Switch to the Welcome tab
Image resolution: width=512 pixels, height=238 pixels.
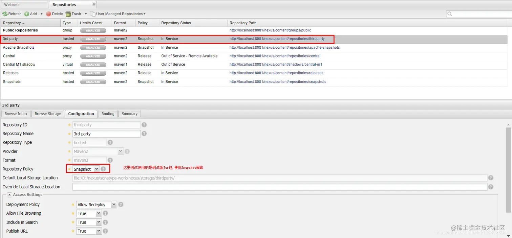(x=24, y=5)
